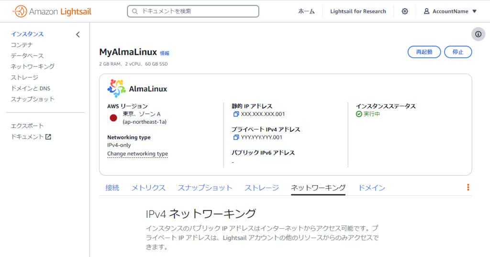Switch to the メトリクス tab
The image size is (490, 257).
coord(148,188)
